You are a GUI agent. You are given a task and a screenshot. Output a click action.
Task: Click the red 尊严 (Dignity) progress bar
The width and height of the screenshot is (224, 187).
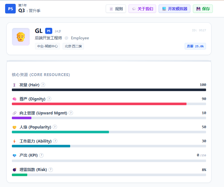point(99,104)
